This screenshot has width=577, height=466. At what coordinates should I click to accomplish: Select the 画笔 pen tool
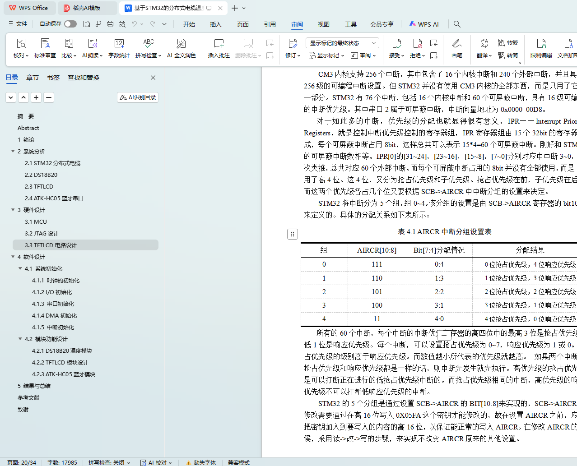point(456,44)
